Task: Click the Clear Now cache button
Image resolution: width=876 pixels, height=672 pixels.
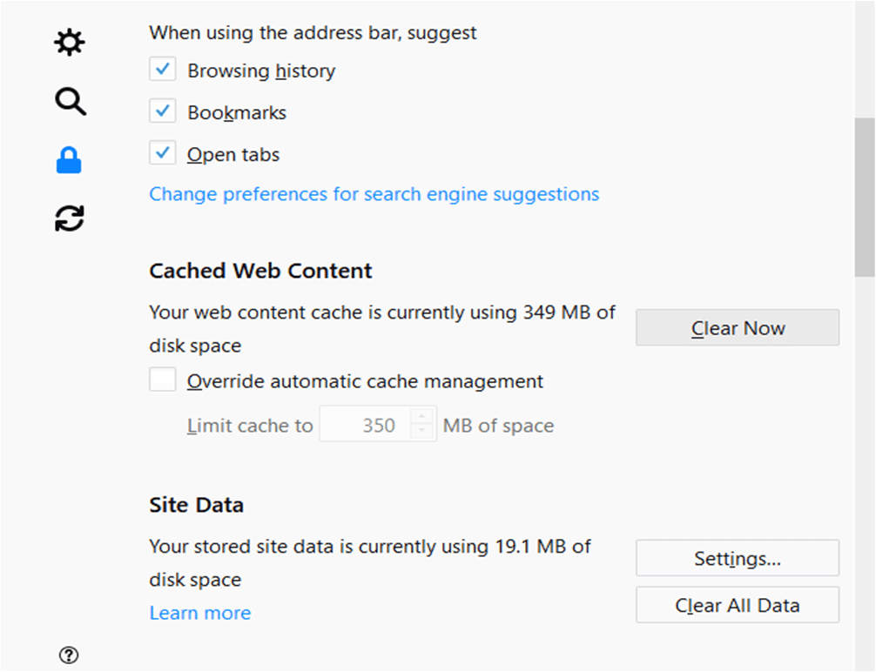Action: (x=738, y=328)
